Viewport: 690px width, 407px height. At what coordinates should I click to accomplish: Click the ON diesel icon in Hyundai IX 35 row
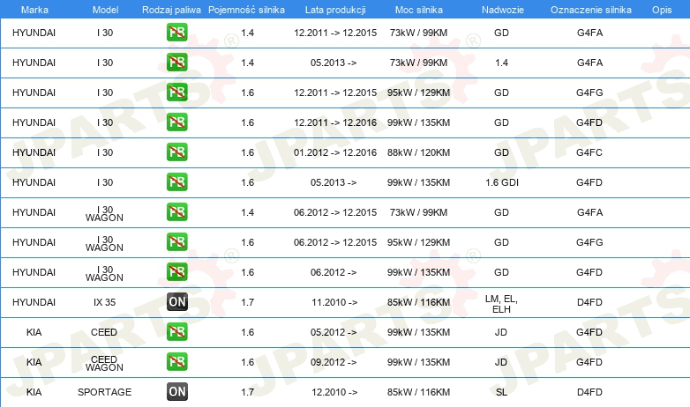point(176,302)
